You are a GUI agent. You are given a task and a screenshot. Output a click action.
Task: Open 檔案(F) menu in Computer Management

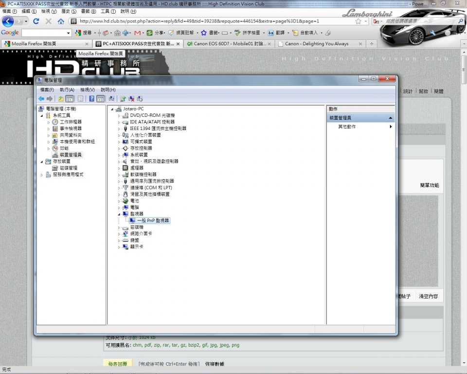click(x=47, y=90)
